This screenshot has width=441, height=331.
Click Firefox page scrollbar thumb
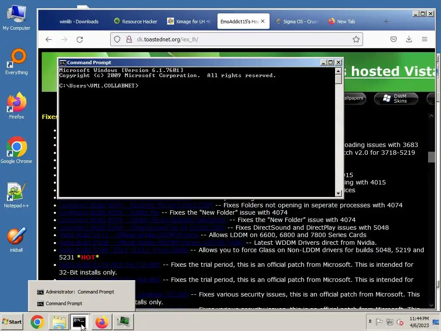click(432, 157)
